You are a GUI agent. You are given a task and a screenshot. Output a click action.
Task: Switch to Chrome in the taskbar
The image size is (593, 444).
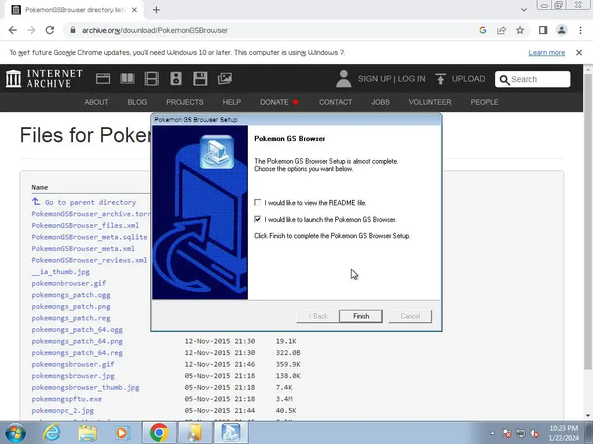point(159,432)
